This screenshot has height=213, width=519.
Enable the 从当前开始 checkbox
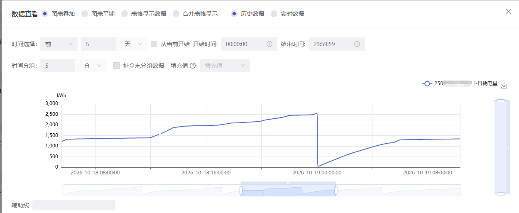point(154,44)
